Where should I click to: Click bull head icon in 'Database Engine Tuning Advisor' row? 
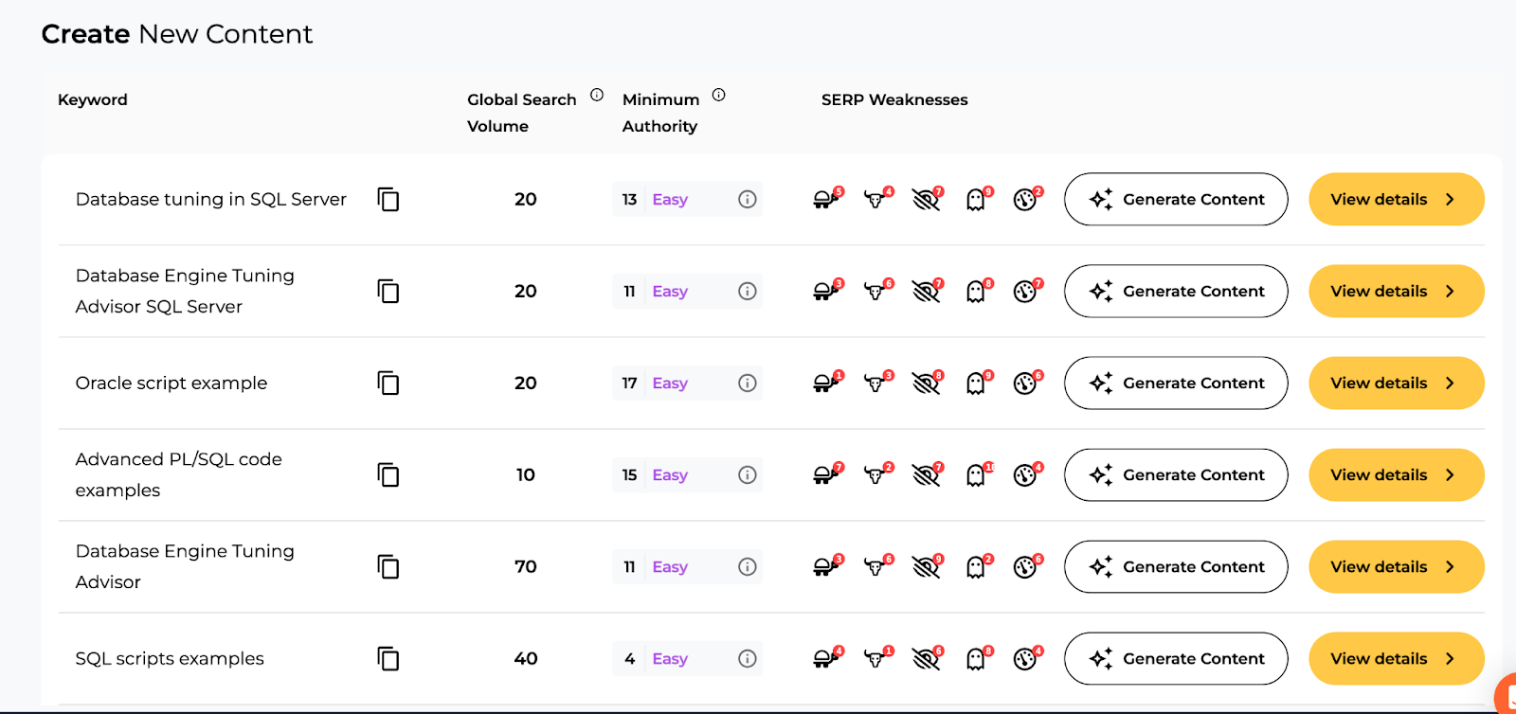875,567
